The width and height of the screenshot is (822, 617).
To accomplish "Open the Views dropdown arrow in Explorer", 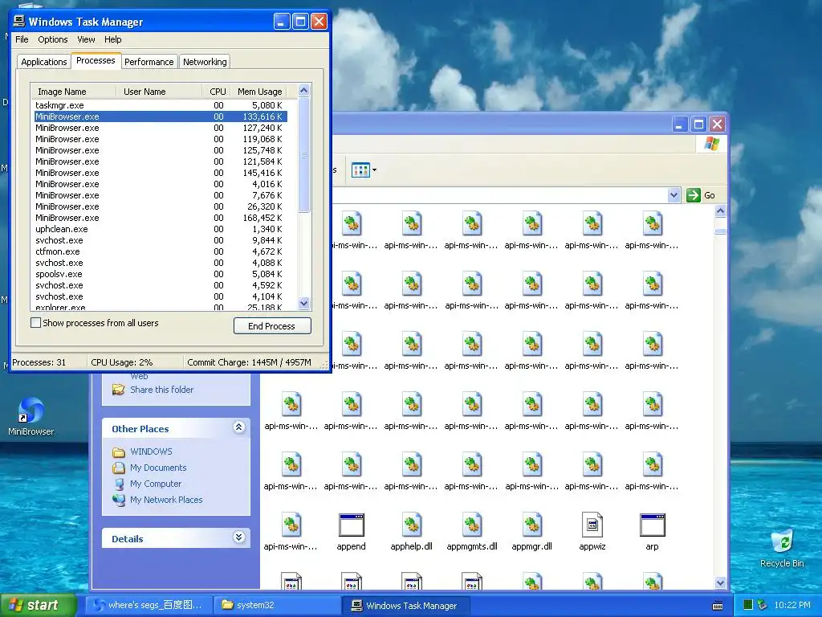I will click(374, 170).
